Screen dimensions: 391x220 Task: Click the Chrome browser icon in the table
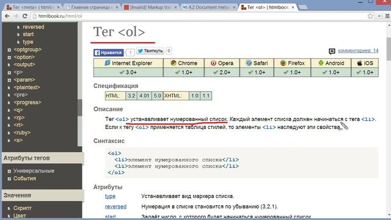(x=174, y=63)
